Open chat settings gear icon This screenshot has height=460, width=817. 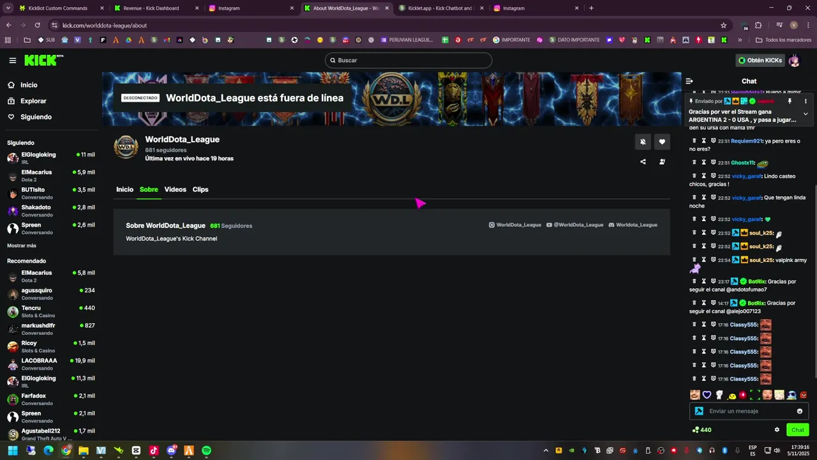pos(777,430)
